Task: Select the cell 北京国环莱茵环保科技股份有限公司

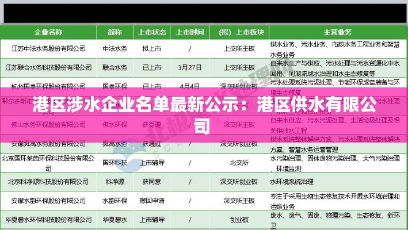Action: (48, 163)
